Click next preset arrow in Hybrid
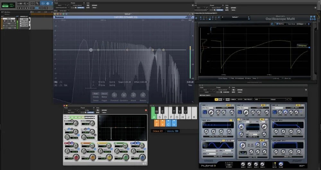 tap(290, 100)
